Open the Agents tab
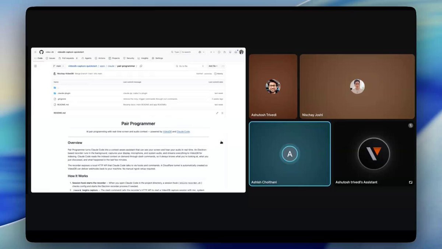Viewport: 442px width, 249px height. 87,58
